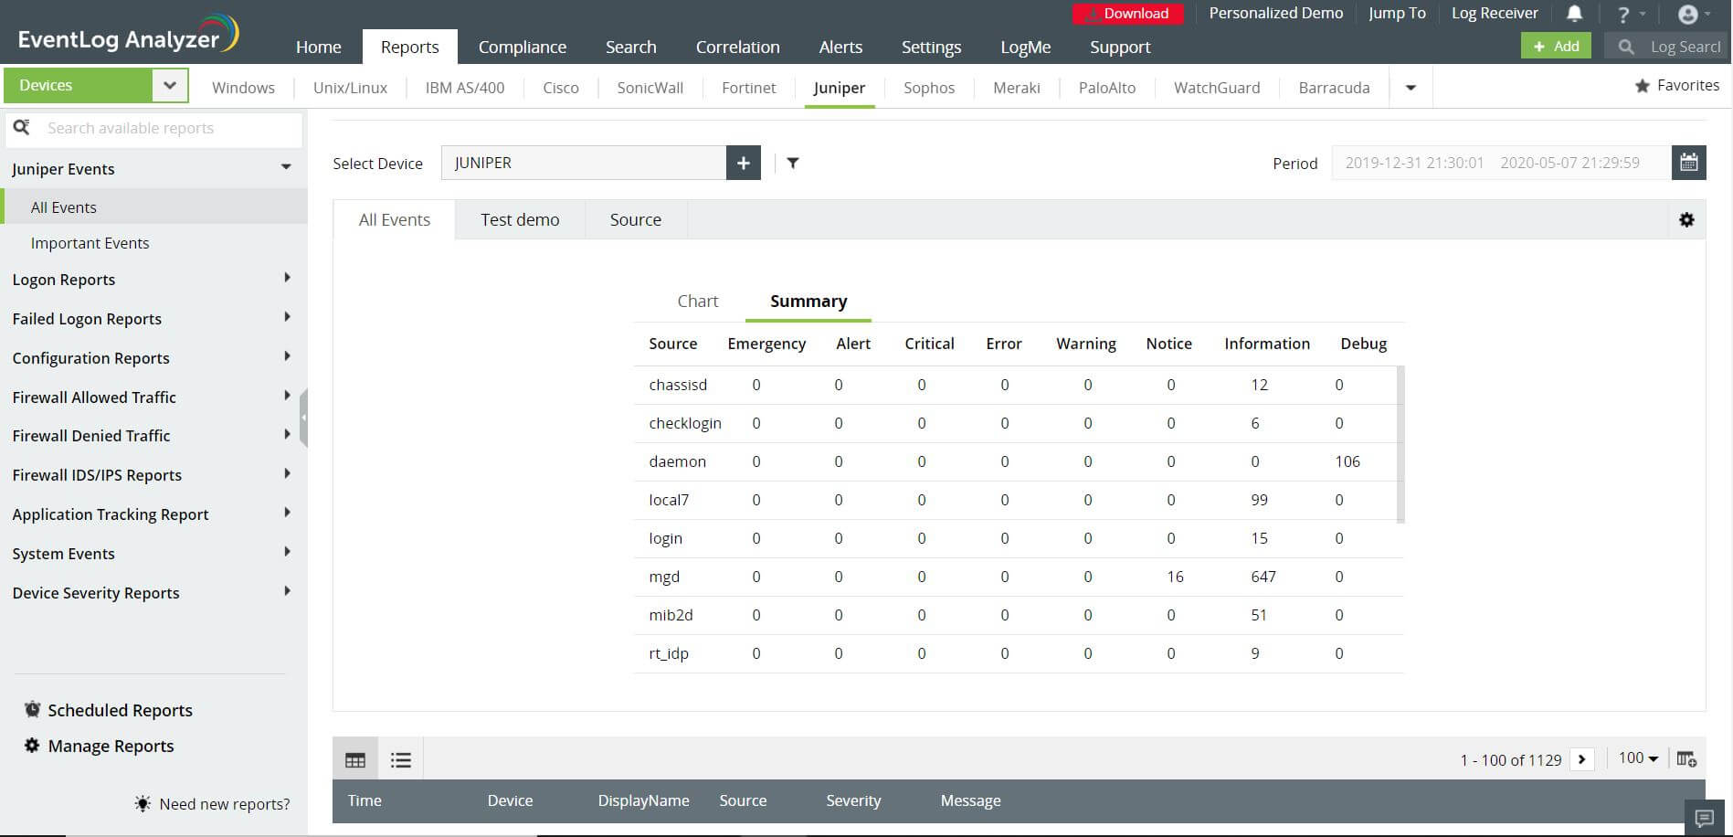
Task: Expand Configuration Reports
Action: point(287,356)
